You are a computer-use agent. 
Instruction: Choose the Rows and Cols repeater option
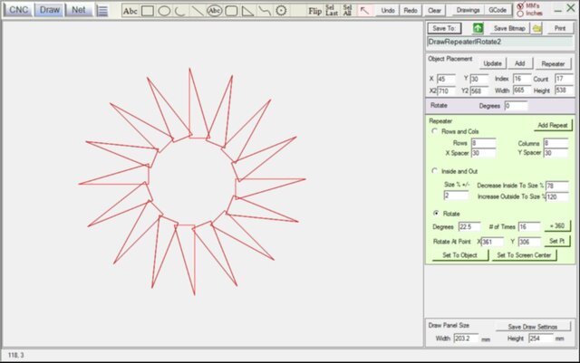pyautogui.click(x=435, y=131)
